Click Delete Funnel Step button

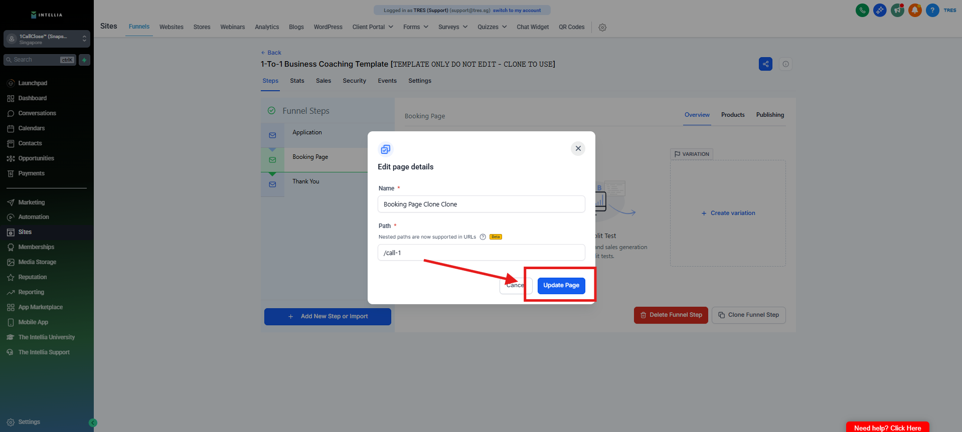[x=671, y=315]
